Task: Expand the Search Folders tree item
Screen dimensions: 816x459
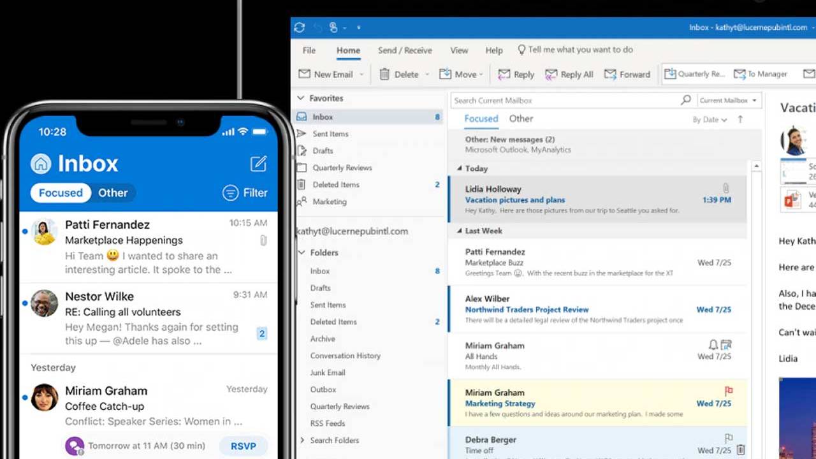Action: pos(303,440)
